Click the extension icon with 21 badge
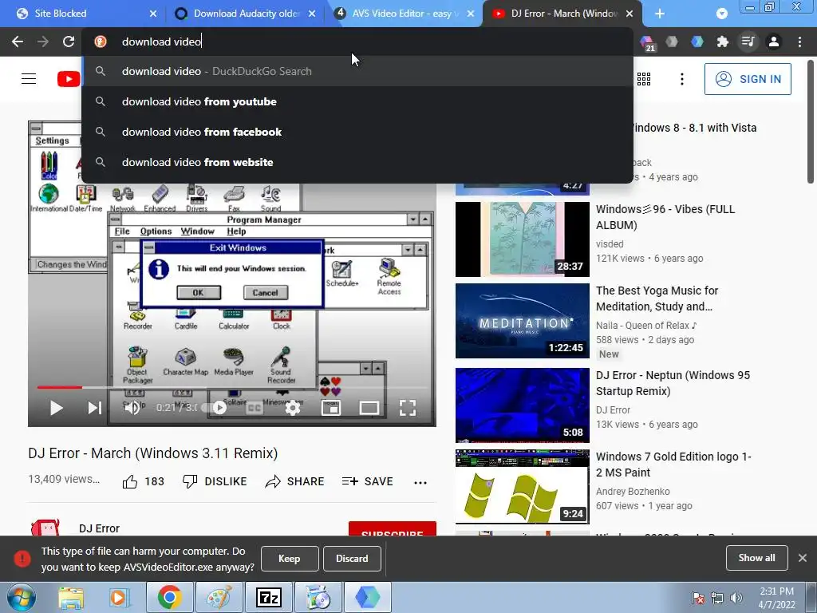Image resolution: width=817 pixels, height=613 pixels. (647, 43)
